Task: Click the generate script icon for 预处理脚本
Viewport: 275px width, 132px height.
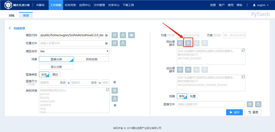Action: point(180,43)
